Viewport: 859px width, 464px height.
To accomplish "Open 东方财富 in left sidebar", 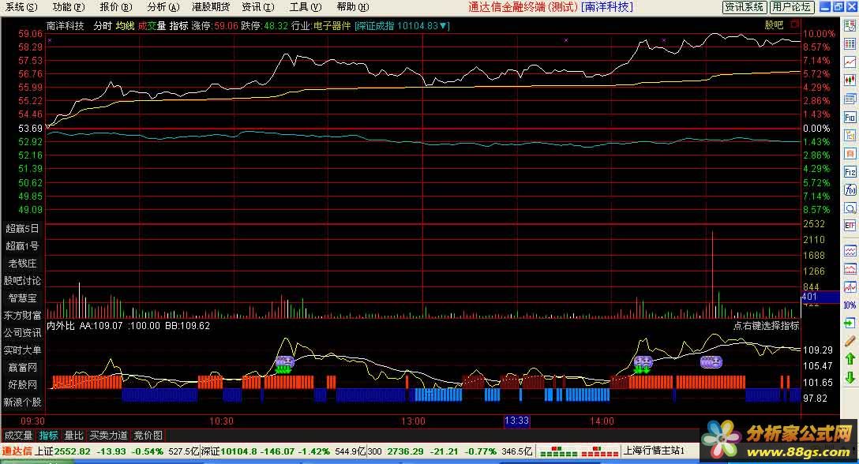I will pos(22,316).
